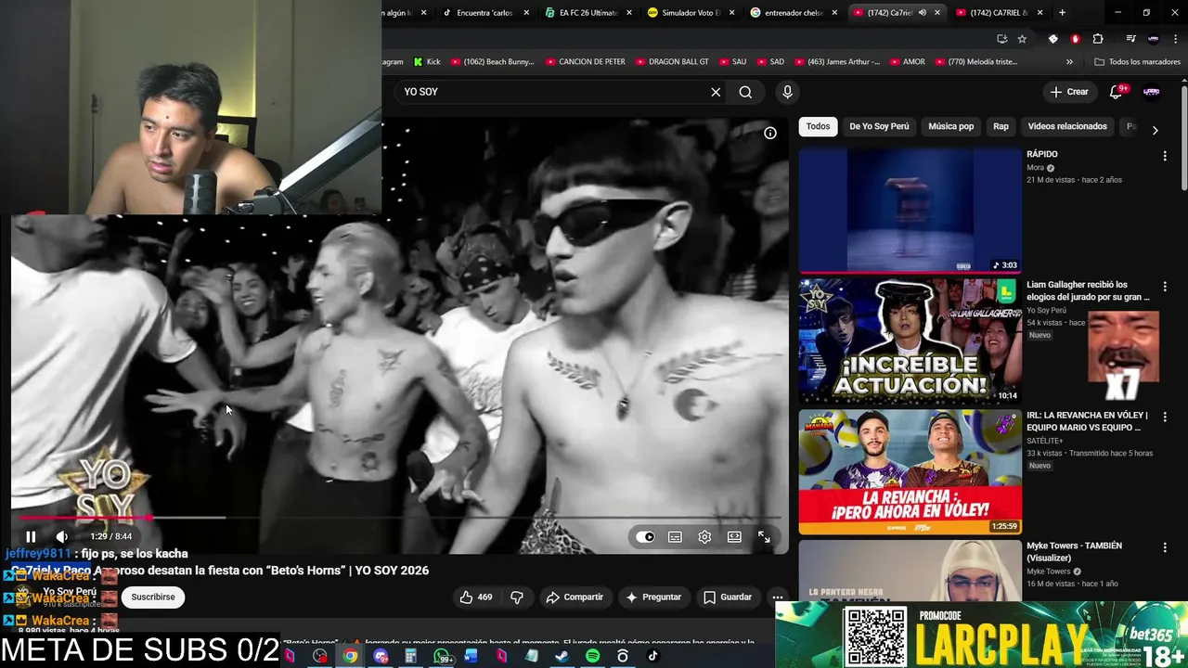Select the Música pop chip
The image size is (1188, 668).
click(951, 126)
